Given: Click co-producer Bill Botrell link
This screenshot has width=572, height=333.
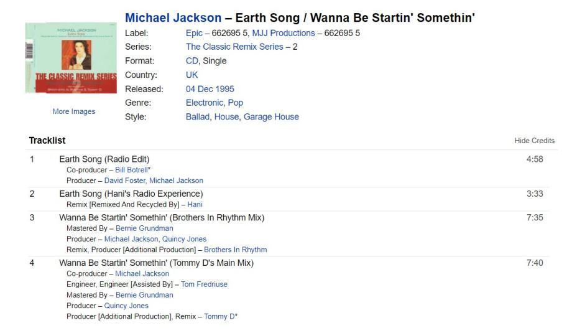Looking at the screenshot, I should (x=131, y=170).
